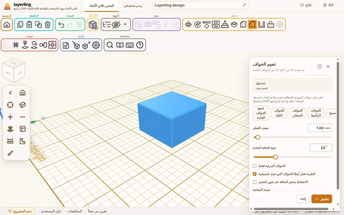
Task: Click the الحواف العليا button
Action: [x=279, y=113]
